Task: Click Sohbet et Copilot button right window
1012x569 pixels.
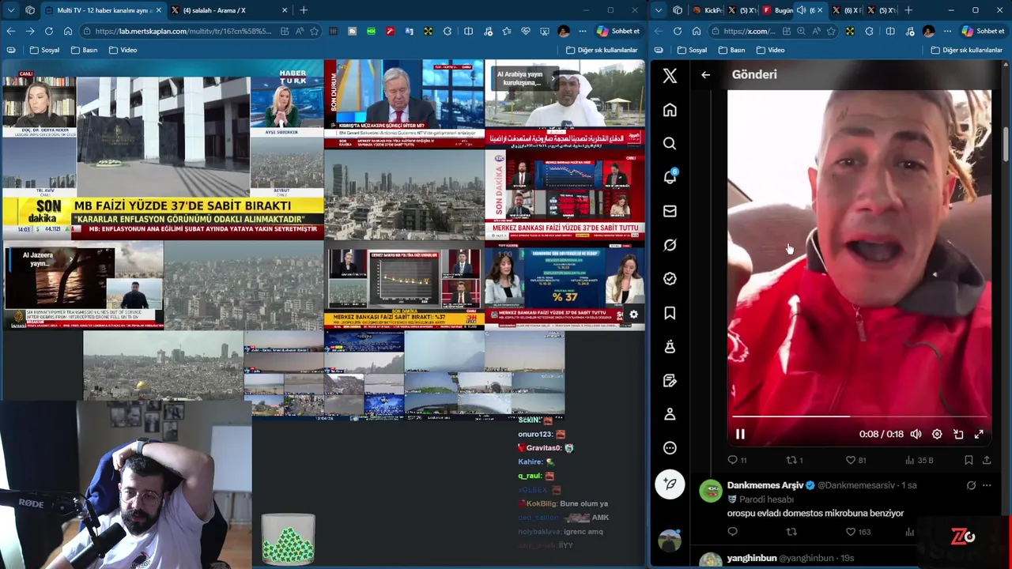Action: (x=982, y=31)
